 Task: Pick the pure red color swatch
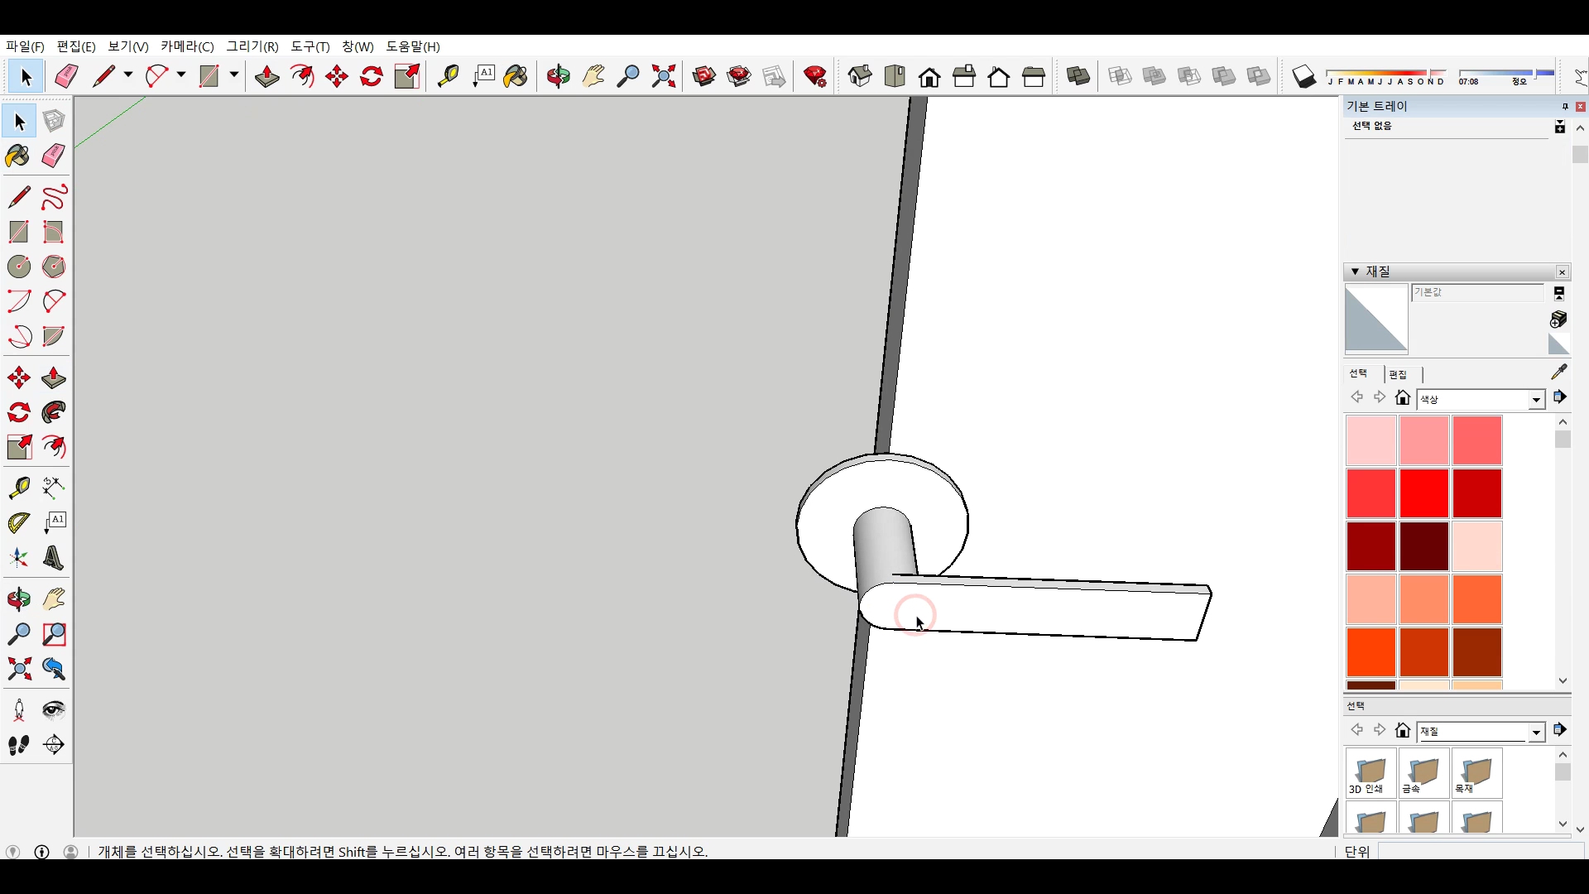[x=1423, y=493]
